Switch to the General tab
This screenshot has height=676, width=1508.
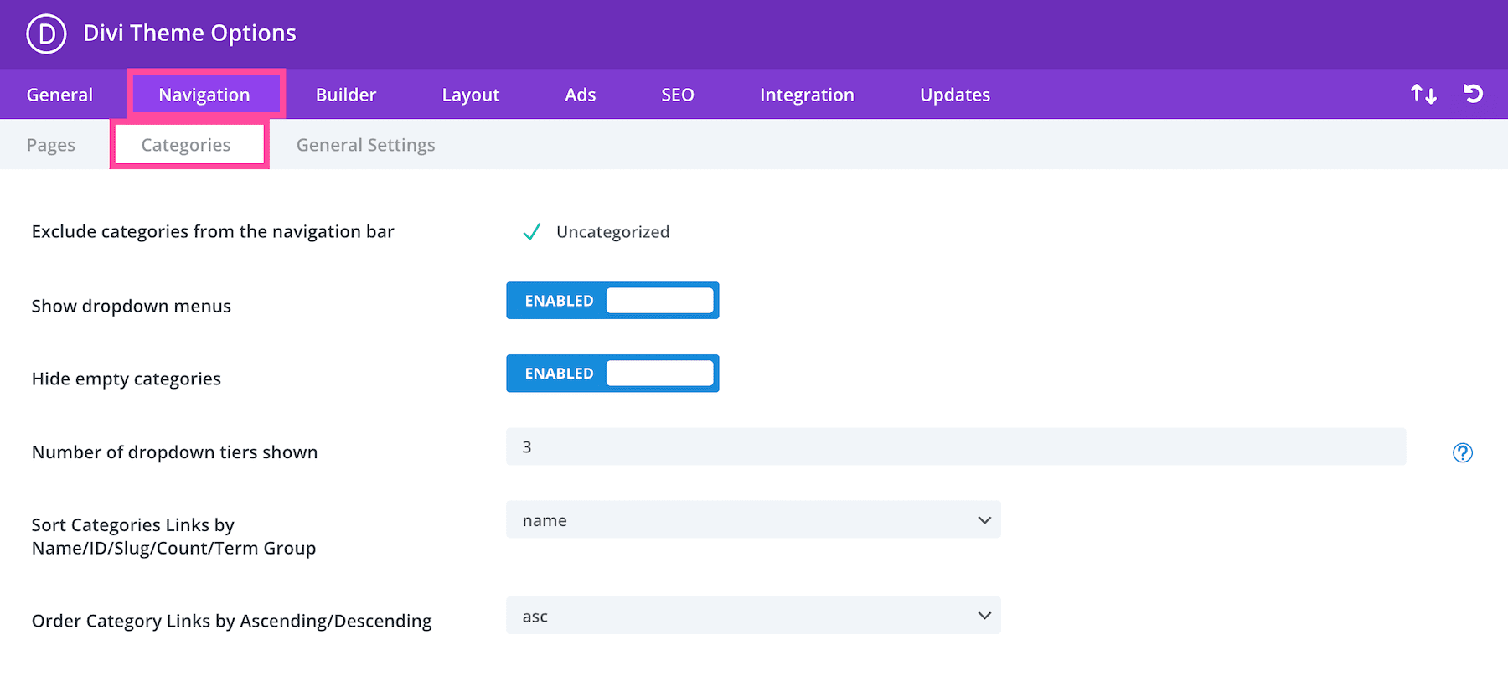tap(59, 95)
